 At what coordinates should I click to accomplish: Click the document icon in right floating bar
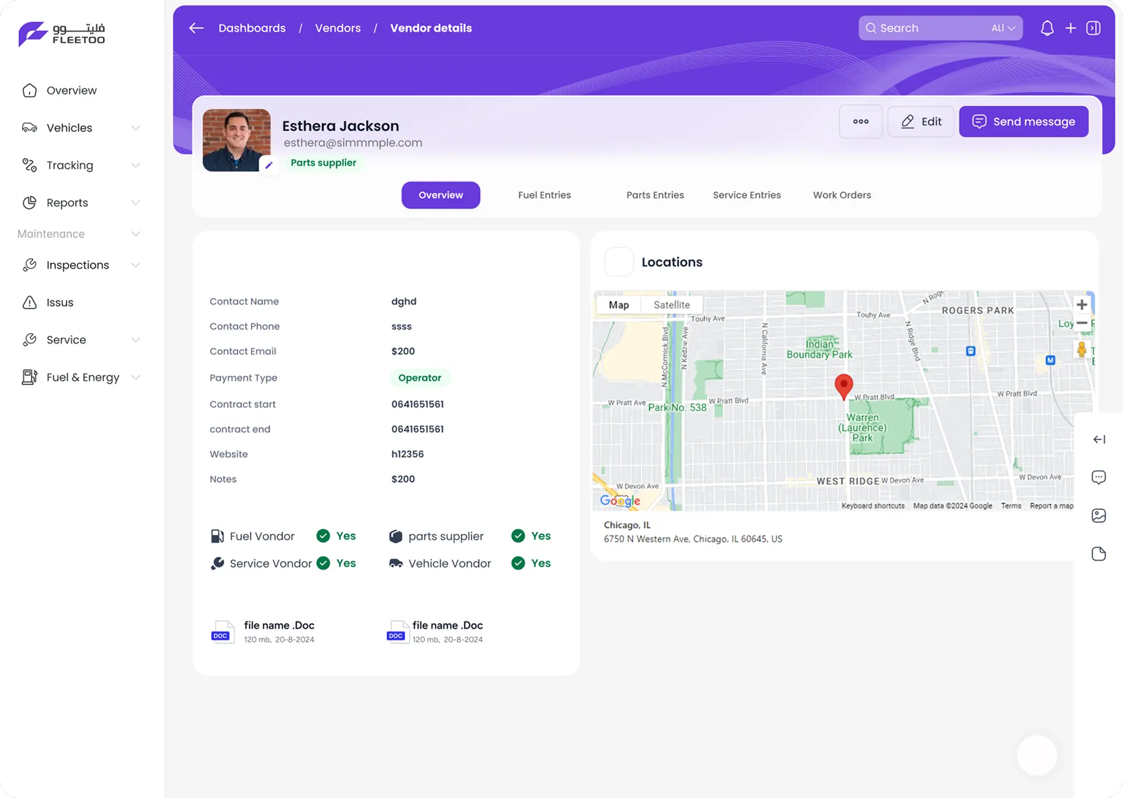[x=1099, y=554]
